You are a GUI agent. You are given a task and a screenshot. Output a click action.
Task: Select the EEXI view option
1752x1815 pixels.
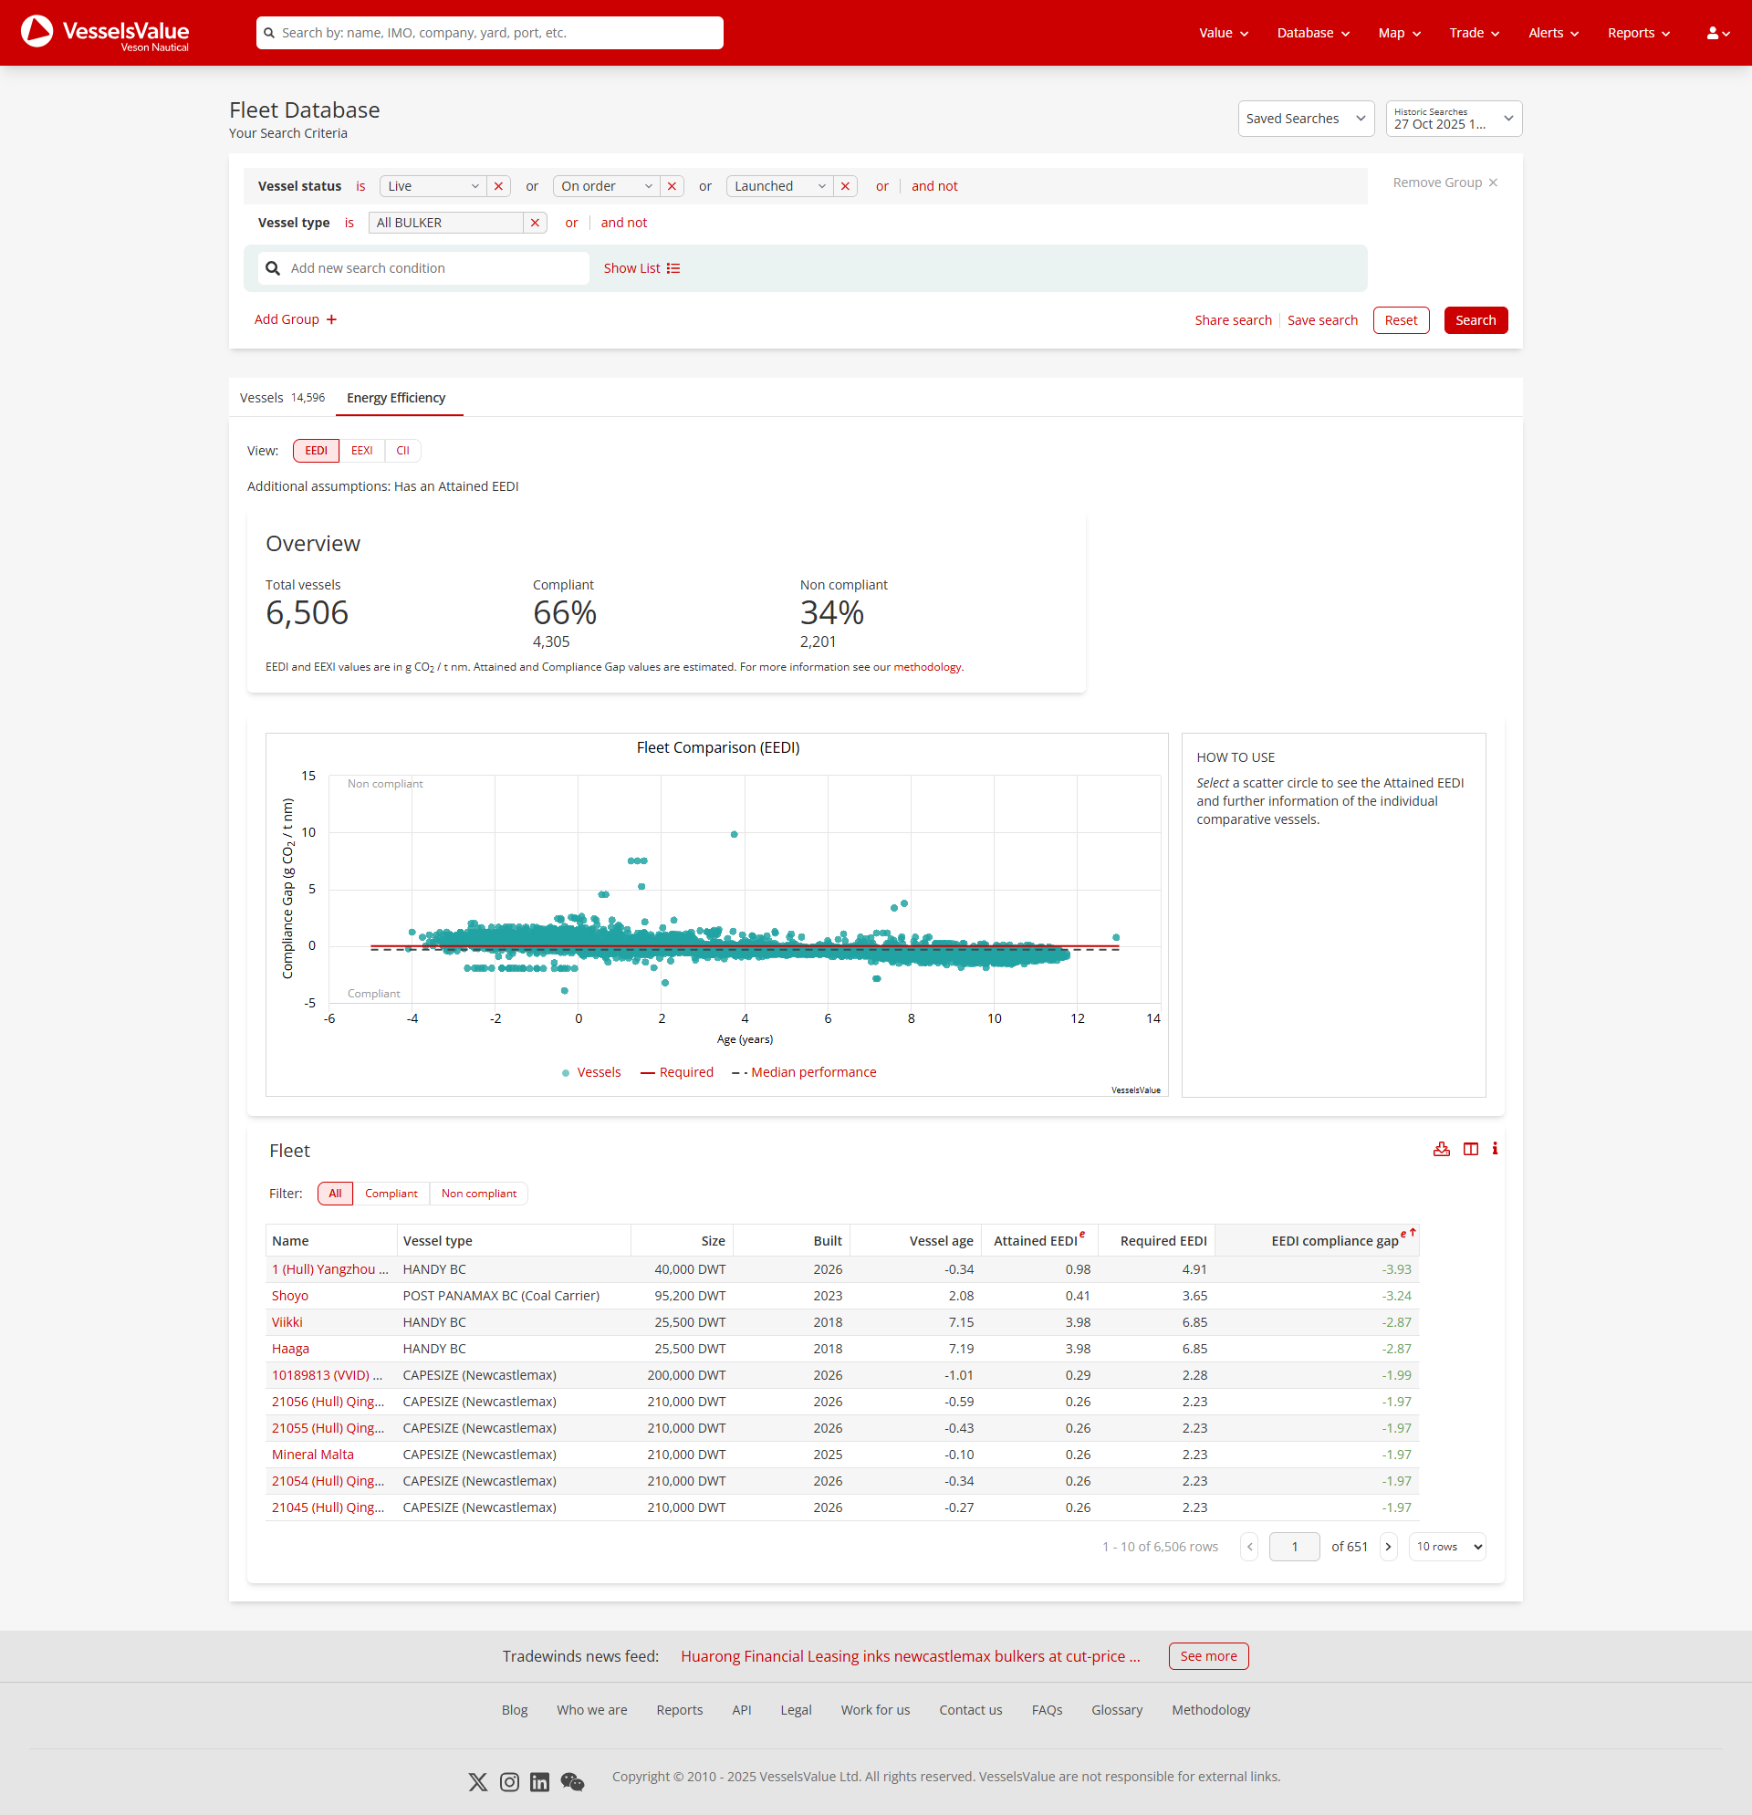tap(361, 450)
